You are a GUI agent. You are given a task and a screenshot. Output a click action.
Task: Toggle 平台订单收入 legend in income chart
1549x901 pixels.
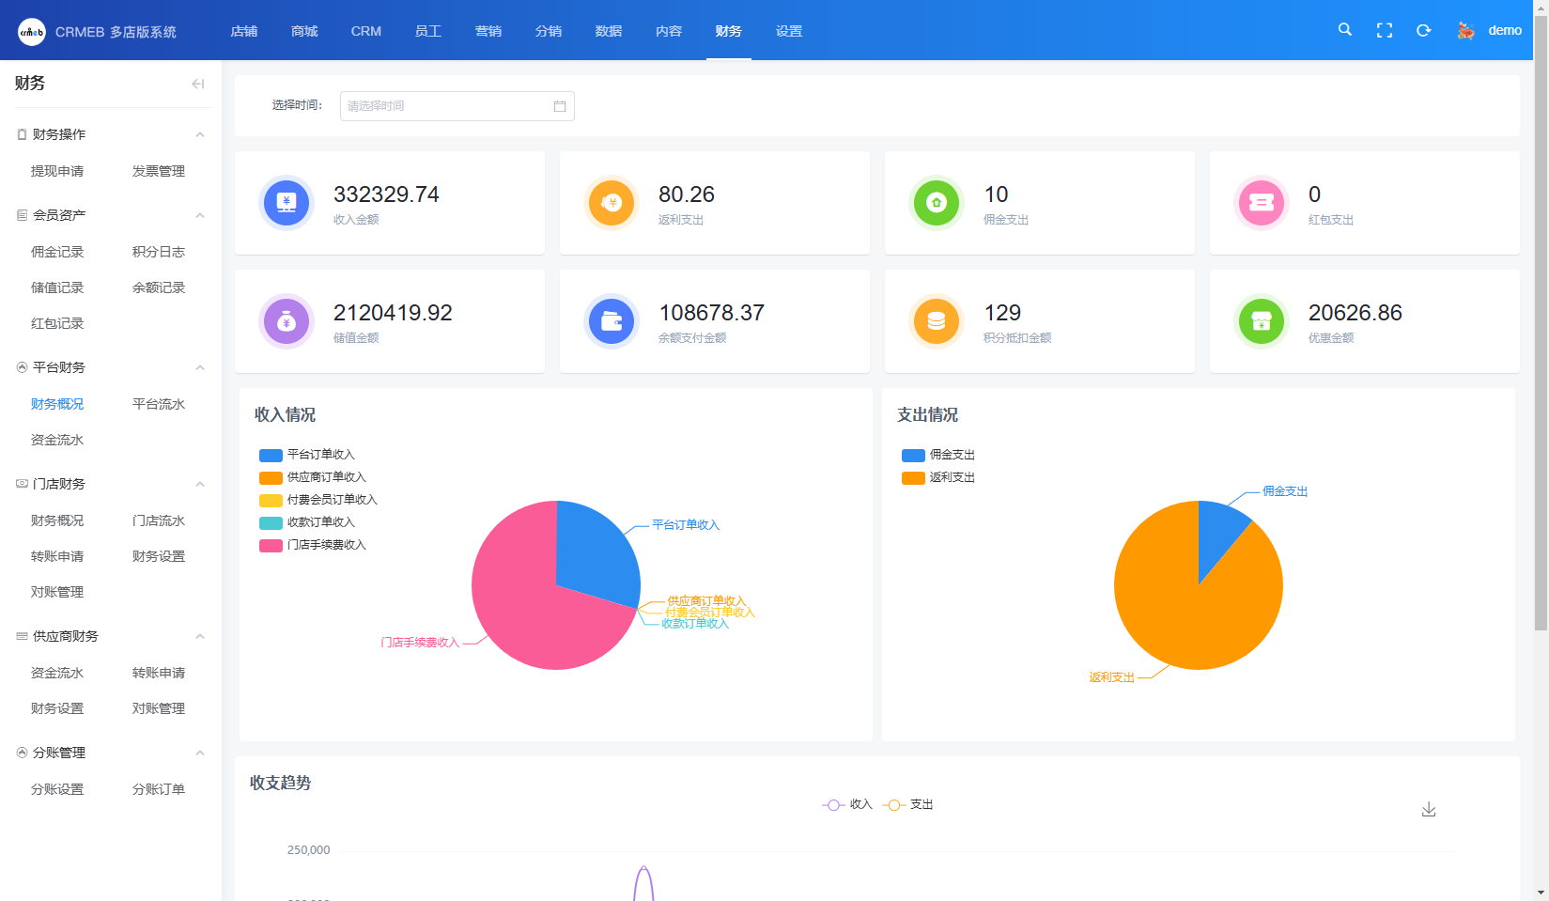pyautogui.click(x=307, y=455)
